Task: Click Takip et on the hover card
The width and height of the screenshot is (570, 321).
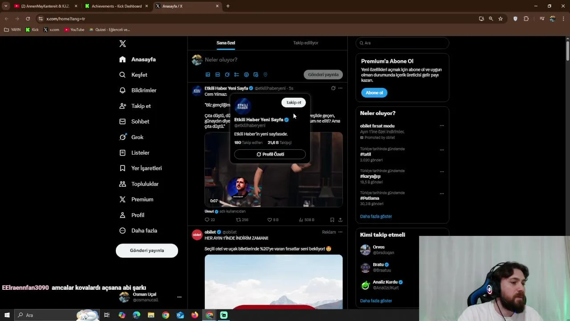Action: click(293, 103)
